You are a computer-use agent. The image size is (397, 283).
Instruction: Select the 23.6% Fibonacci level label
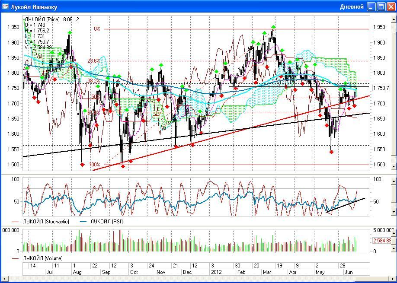coord(94,60)
